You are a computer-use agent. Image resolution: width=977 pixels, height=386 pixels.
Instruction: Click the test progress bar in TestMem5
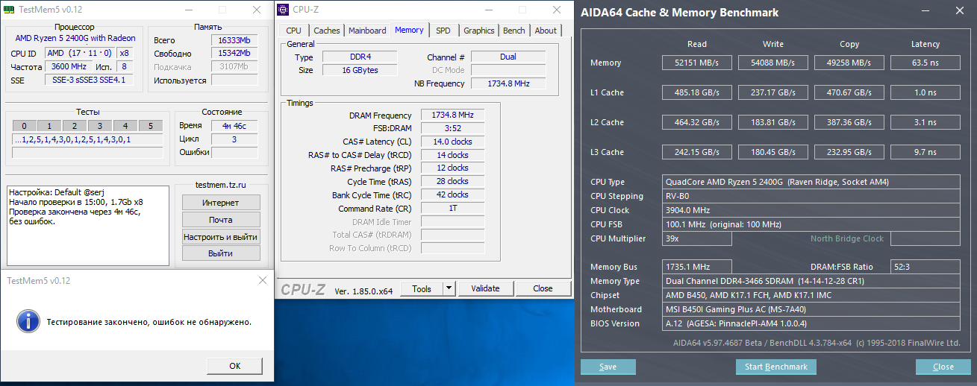pos(88,153)
